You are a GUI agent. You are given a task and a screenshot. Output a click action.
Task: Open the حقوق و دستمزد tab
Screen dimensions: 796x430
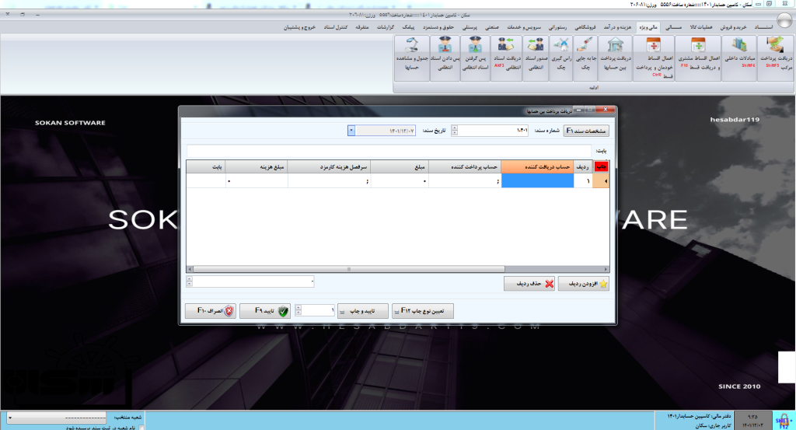tap(438, 27)
